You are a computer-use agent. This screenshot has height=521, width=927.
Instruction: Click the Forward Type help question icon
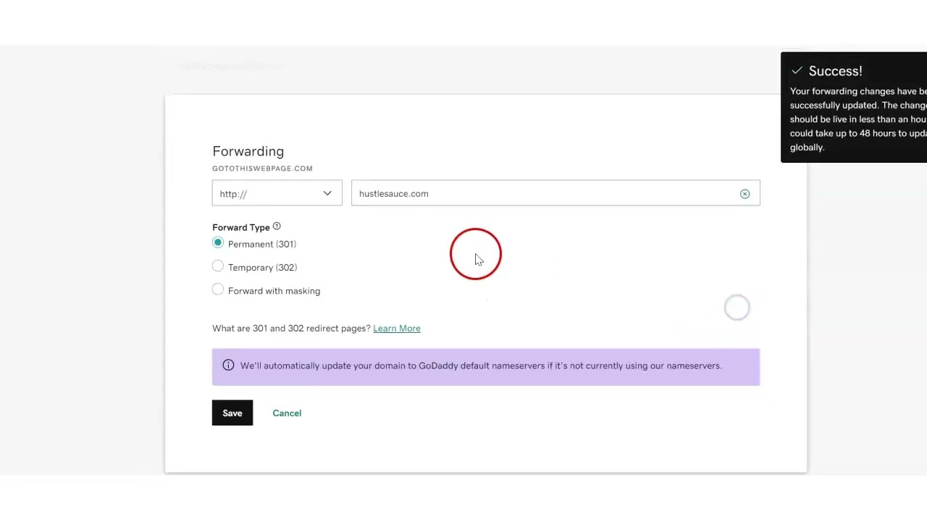coord(277,226)
